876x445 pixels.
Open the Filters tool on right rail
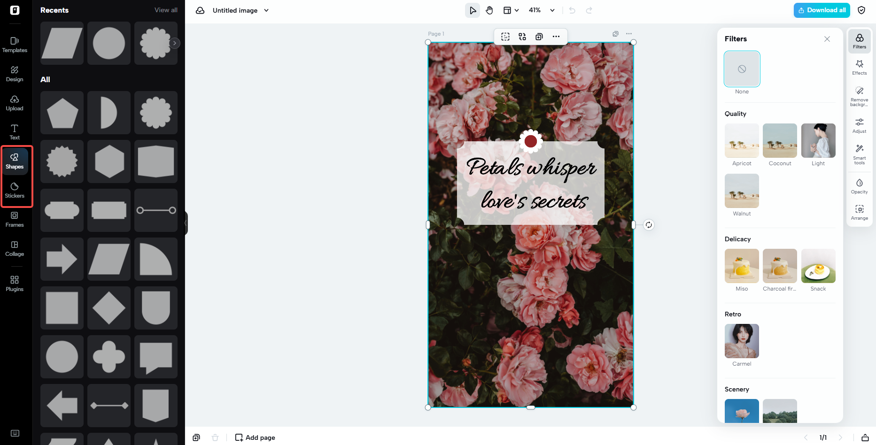click(x=860, y=41)
